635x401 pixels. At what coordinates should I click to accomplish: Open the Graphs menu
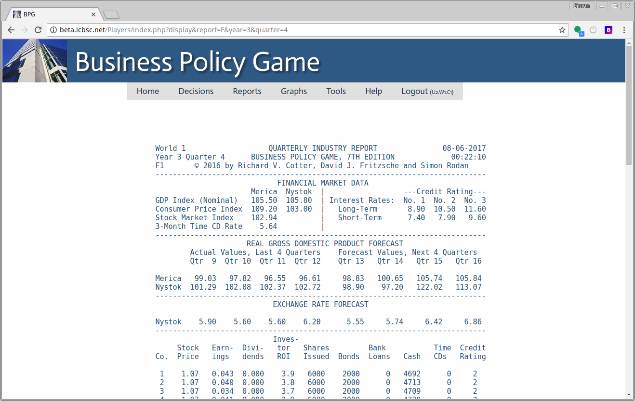294,91
